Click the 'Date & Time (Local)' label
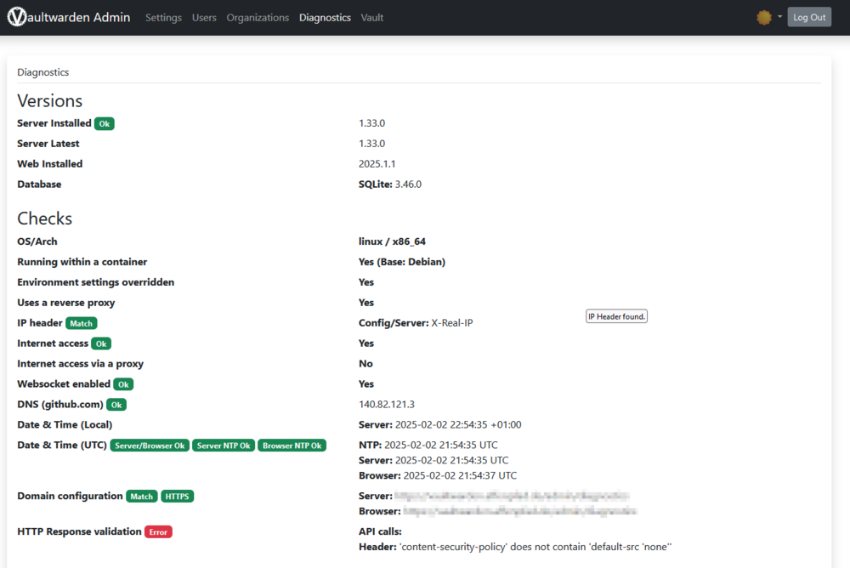The height and width of the screenshot is (568, 850). [x=65, y=425]
